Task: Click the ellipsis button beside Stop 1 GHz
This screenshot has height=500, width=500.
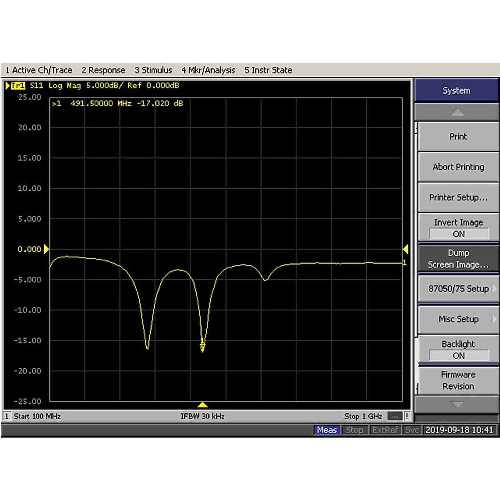Action: click(x=394, y=416)
